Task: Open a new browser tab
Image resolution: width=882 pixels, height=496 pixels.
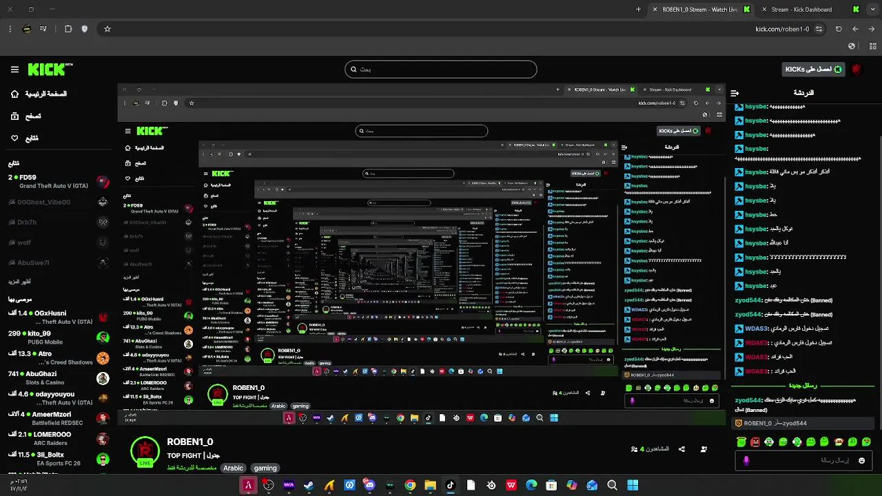Action: [x=638, y=10]
